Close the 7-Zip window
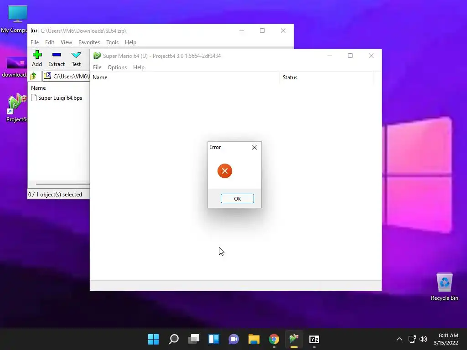 [x=283, y=31]
